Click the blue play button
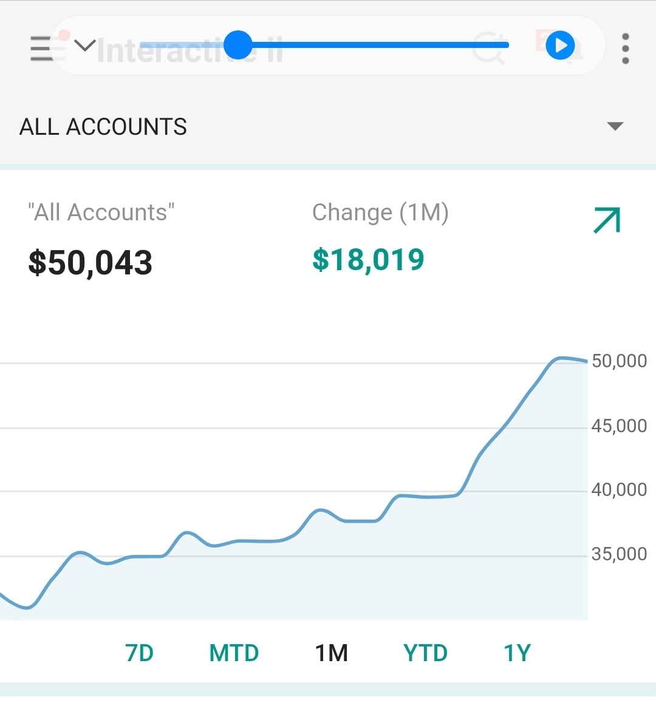Image resolution: width=656 pixels, height=717 pixels. (x=560, y=46)
